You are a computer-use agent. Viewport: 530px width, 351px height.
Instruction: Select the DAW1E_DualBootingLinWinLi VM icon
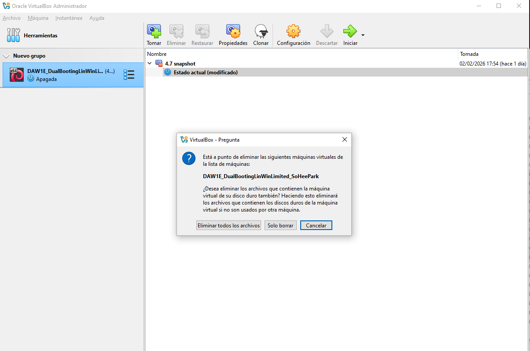(x=17, y=75)
